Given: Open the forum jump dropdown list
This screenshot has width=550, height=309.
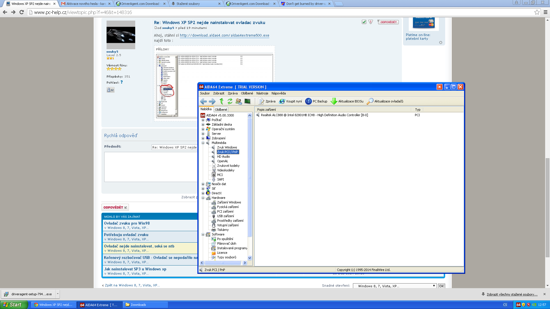Looking at the screenshot, I should click(x=394, y=286).
